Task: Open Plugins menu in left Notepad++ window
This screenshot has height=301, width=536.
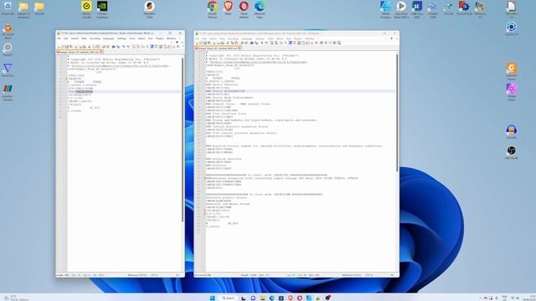Action: pos(160,38)
